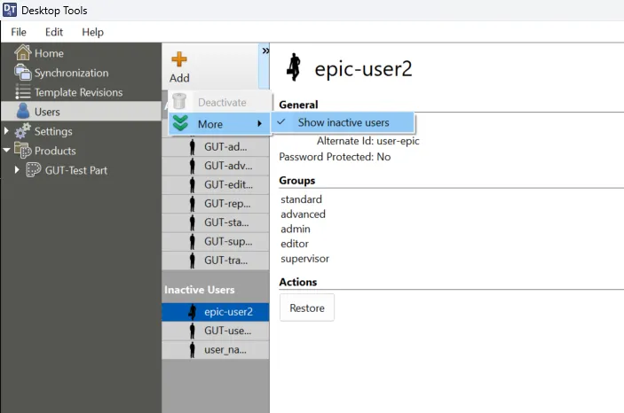Click the Home house icon in sidebar
624x413 pixels.
[23, 53]
